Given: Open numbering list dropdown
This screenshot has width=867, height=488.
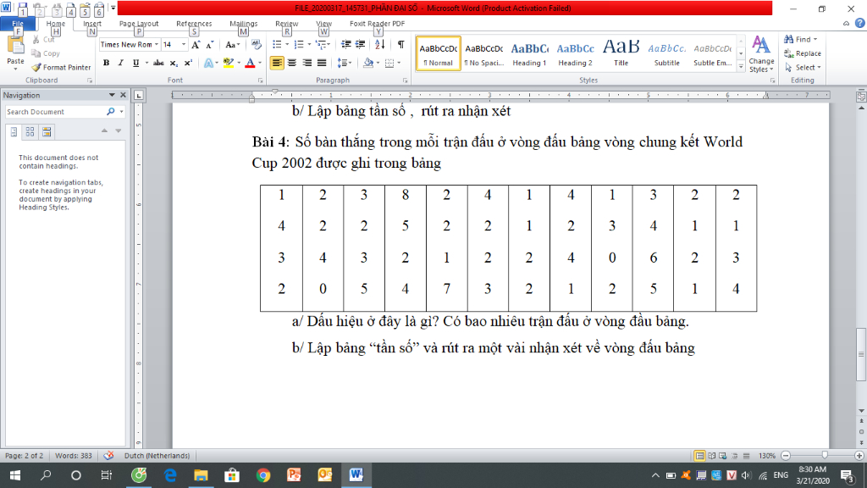Looking at the screenshot, I should (308, 45).
